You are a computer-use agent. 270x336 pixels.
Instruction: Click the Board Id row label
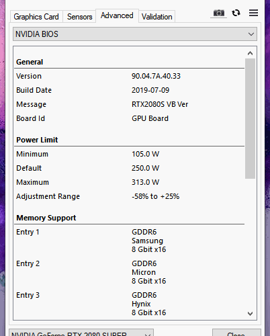[30, 118]
